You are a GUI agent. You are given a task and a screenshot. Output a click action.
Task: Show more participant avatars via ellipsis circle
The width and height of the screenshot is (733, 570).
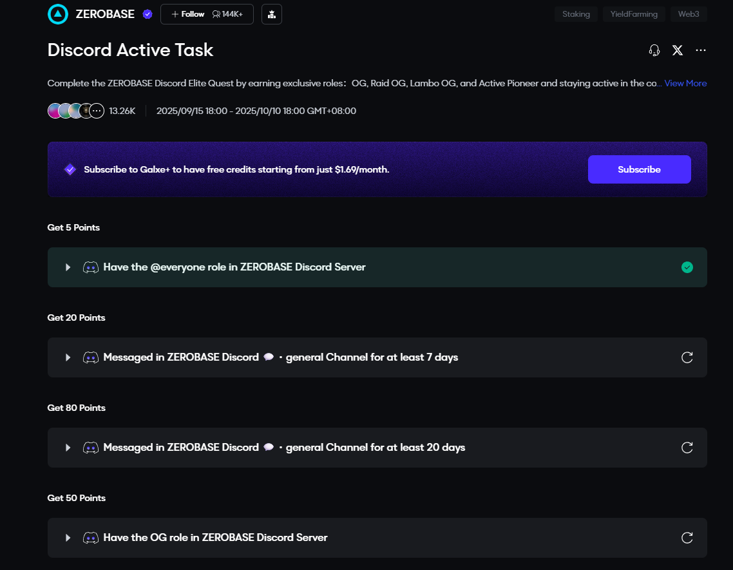coord(97,110)
